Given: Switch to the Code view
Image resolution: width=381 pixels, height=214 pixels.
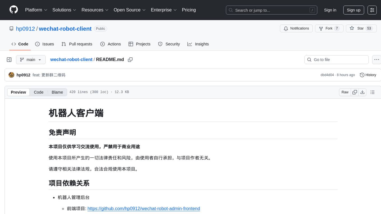Looking at the screenshot, I should click(39, 92).
